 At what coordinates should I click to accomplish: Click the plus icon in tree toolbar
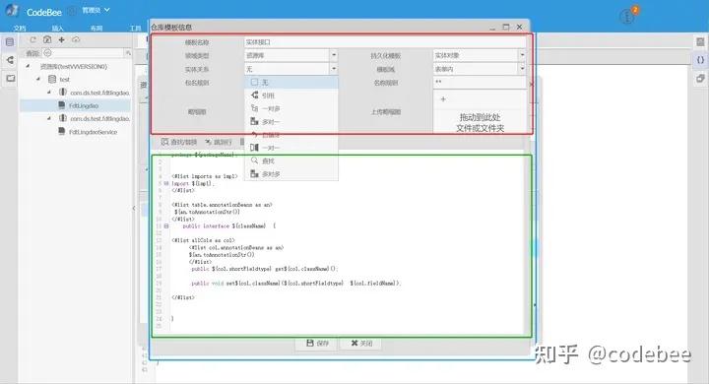tap(61, 39)
